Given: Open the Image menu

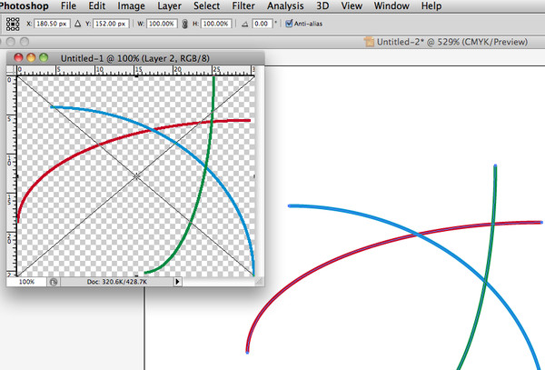Looking at the screenshot, I should pos(131,6).
